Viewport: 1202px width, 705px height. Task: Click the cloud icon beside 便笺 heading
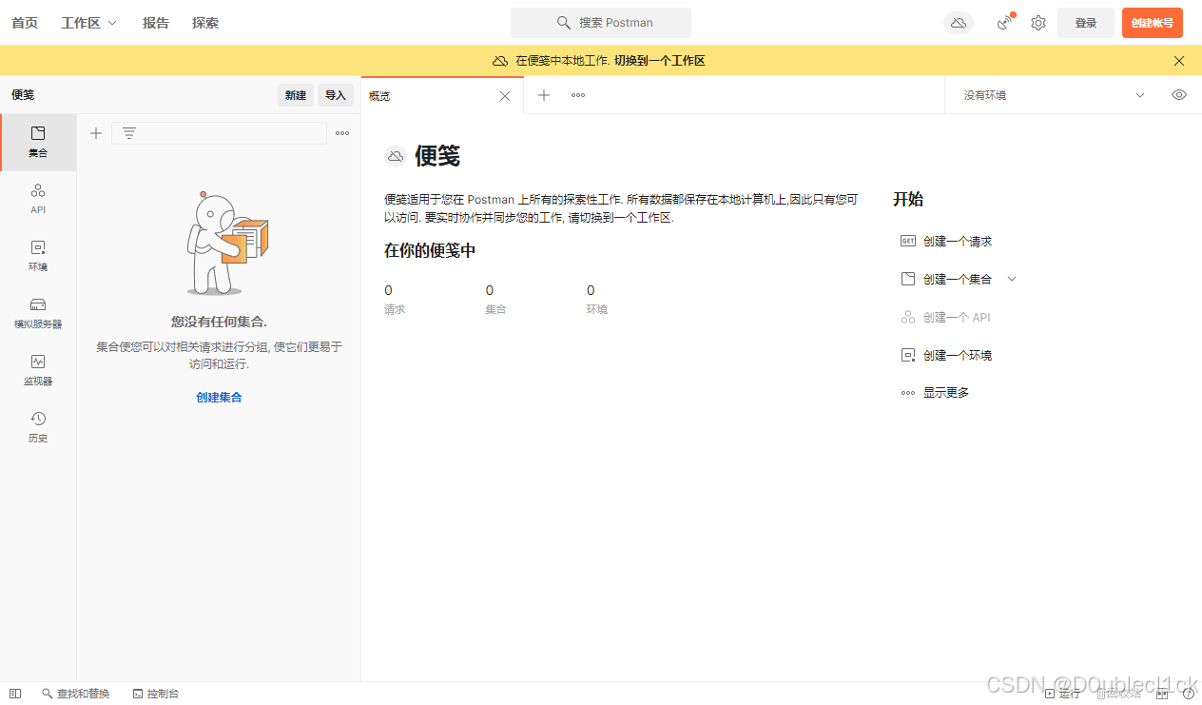click(x=396, y=156)
